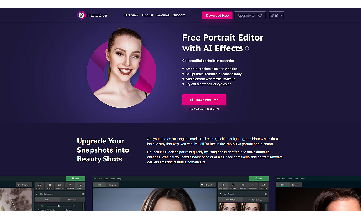Expand the EN language dropdown

point(276,15)
